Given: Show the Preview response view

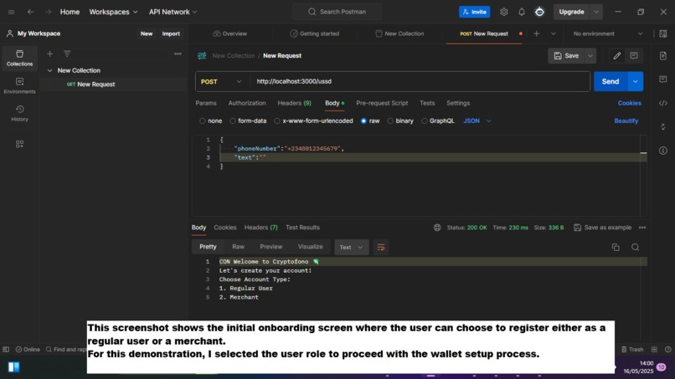Looking at the screenshot, I should [x=271, y=247].
